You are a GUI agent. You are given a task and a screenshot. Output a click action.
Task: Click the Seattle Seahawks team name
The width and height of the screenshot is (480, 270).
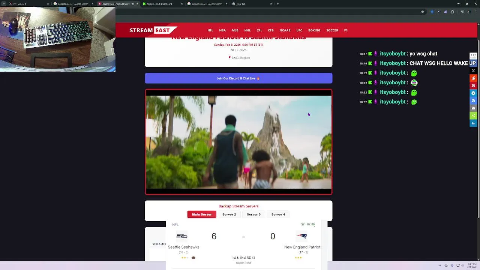(x=183, y=247)
